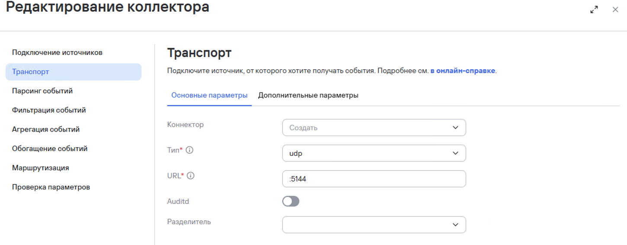627x245 pixels.
Task: Navigate to Фильтрация событий
Action: coord(49,110)
